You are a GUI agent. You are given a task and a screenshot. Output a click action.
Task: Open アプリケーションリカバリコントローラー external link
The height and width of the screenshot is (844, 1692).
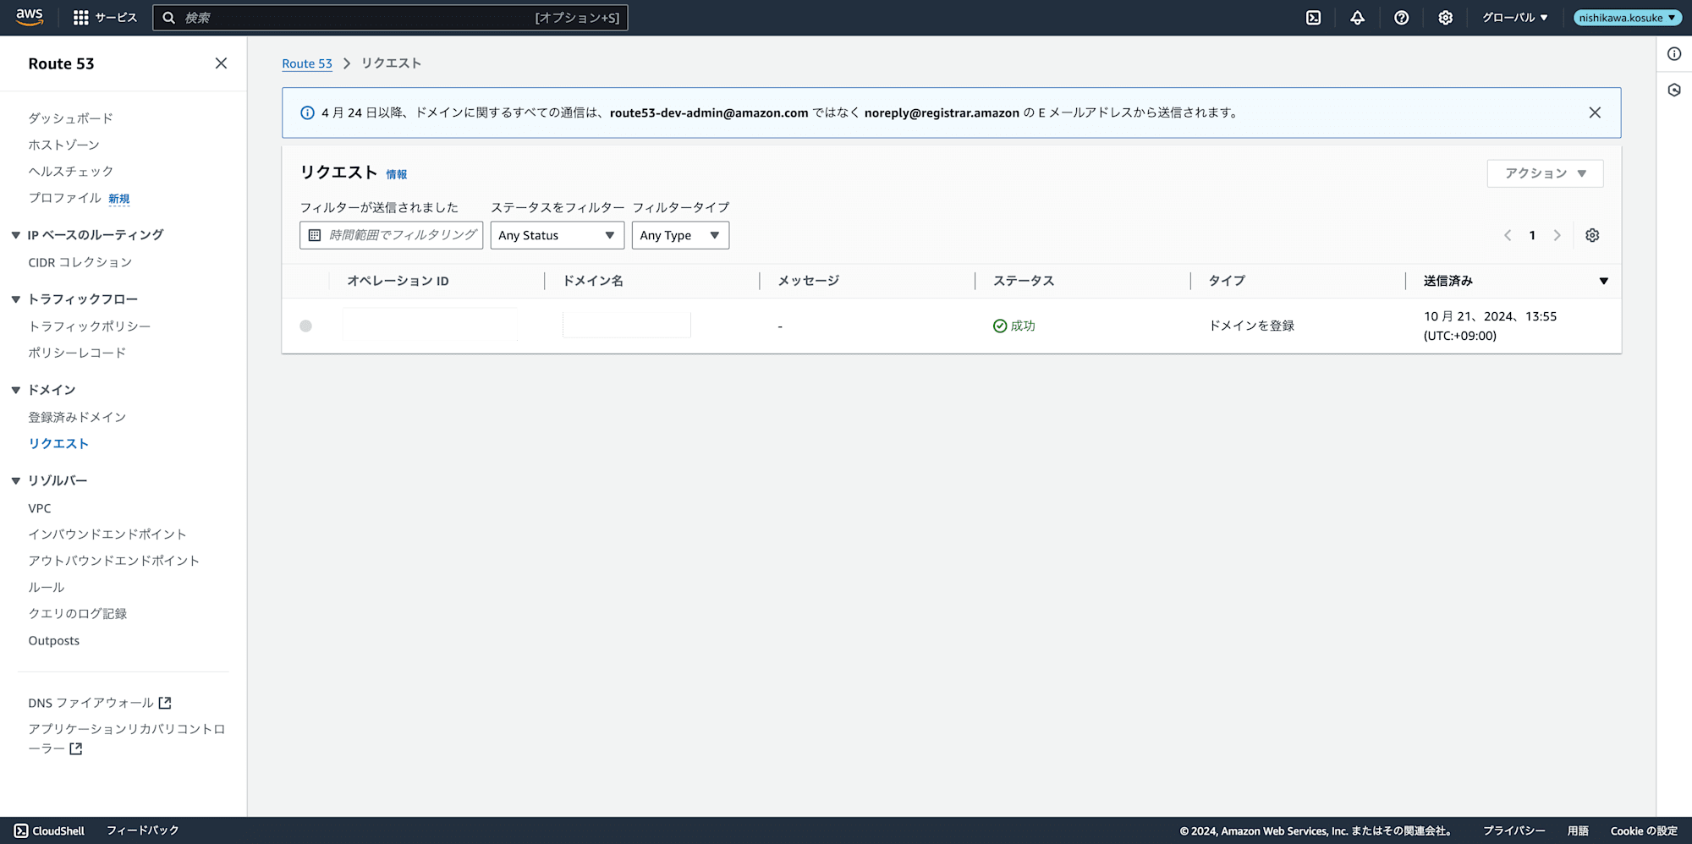click(x=127, y=738)
